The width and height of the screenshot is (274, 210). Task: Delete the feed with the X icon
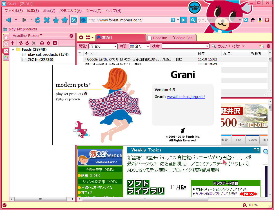(x=34, y=43)
